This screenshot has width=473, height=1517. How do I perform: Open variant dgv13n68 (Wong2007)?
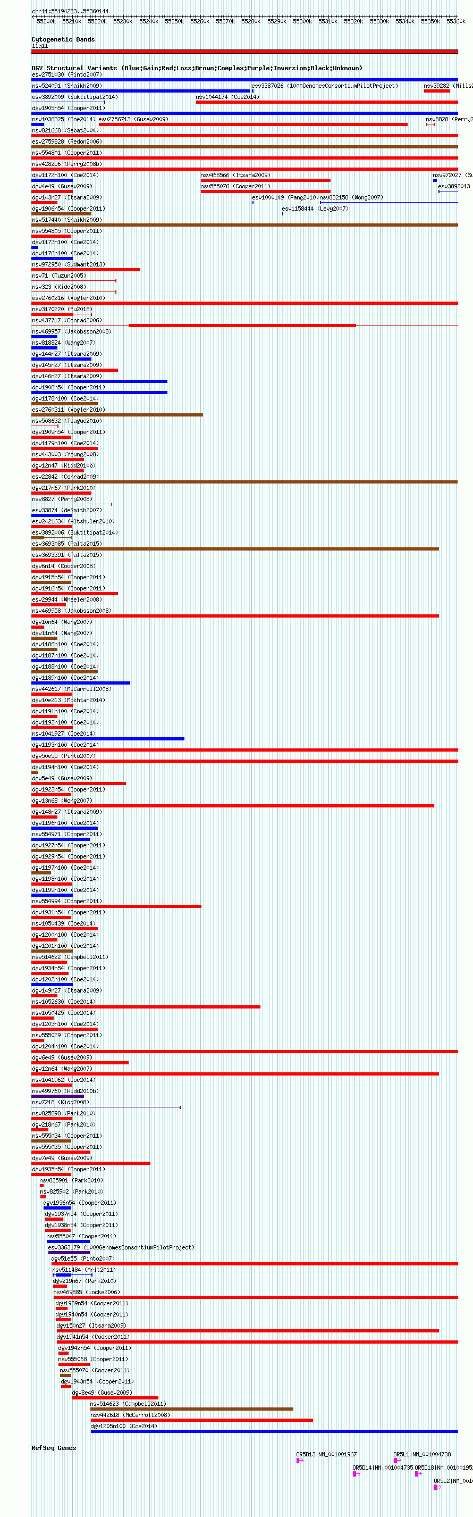coord(62,801)
